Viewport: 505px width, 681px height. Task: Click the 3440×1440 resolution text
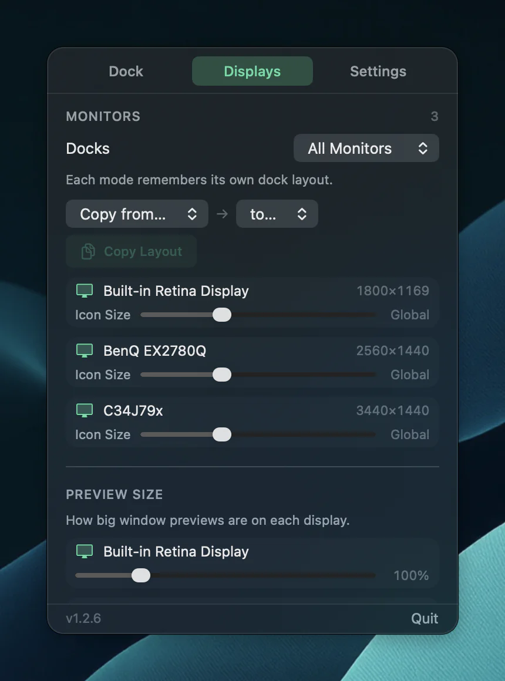tap(393, 410)
